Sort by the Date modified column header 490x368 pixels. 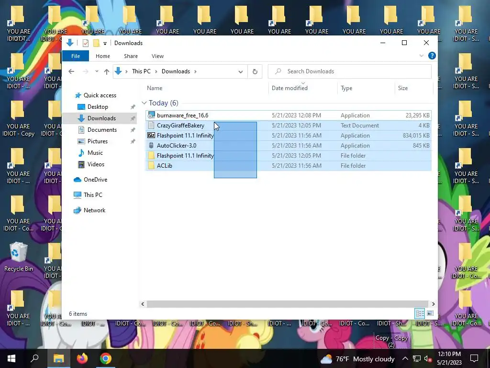click(x=303, y=88)
